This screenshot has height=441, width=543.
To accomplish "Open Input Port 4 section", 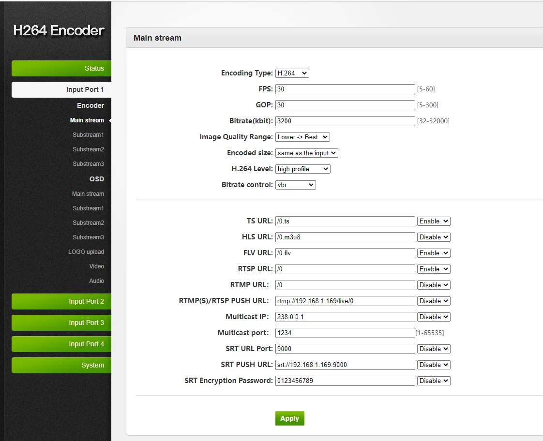I will point(61,344).
